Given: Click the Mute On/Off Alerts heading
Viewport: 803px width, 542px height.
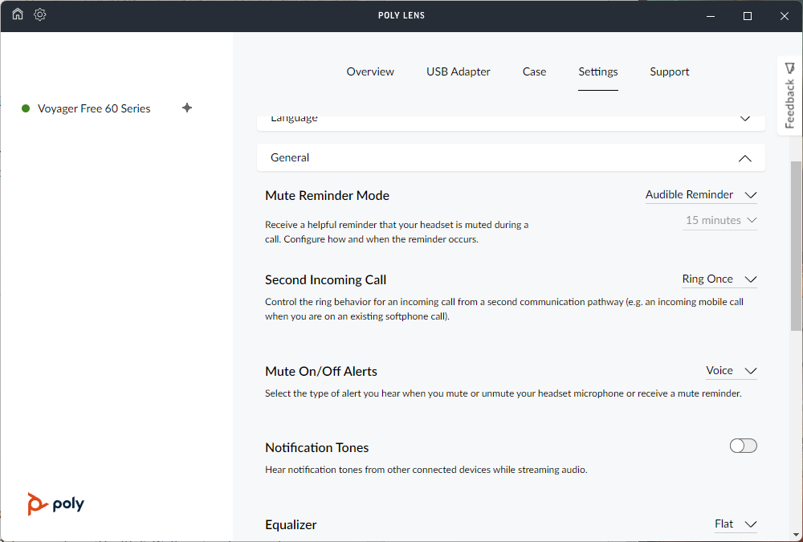Looking at the screenshot, I should [321, 372].
